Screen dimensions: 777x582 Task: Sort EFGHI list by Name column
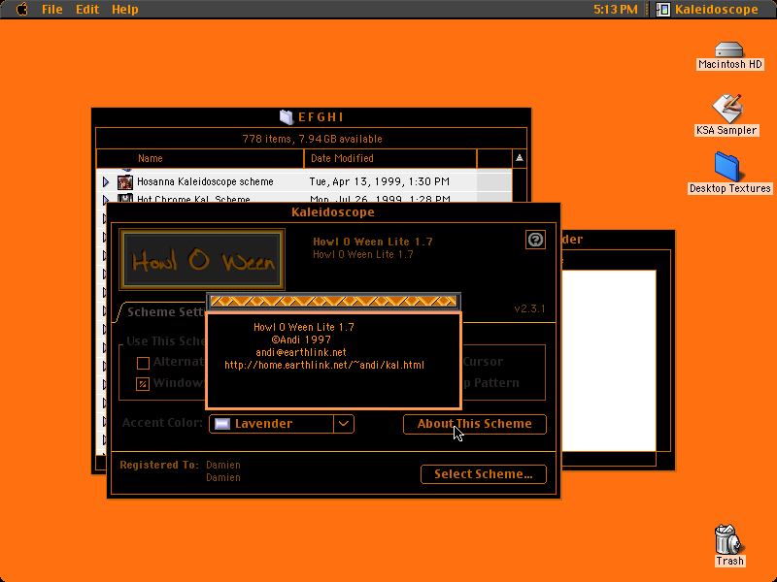[200, 158]
